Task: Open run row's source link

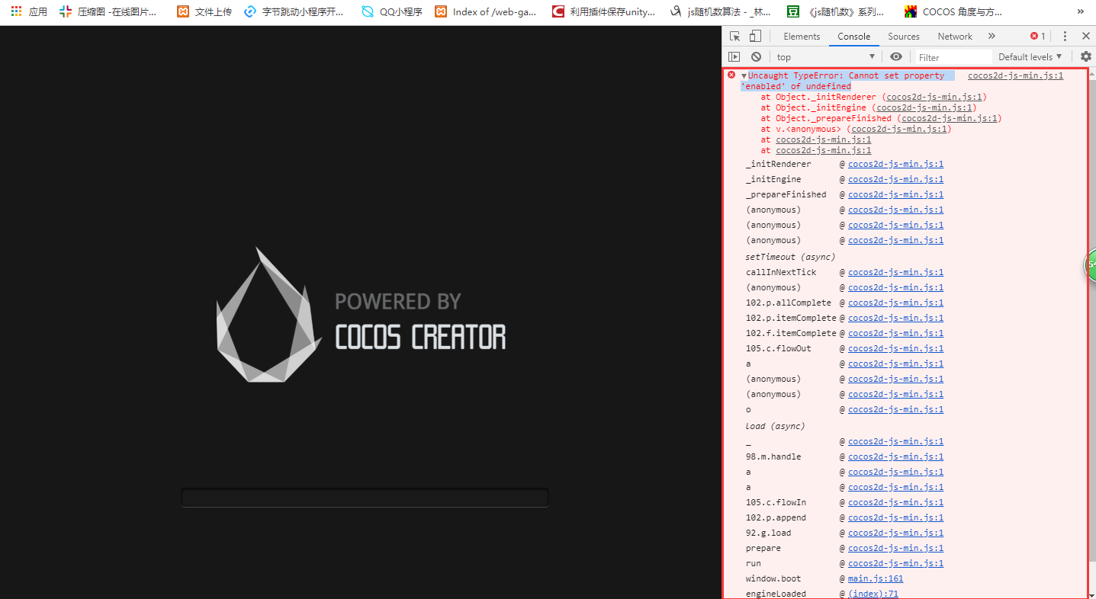Action: pyautogui.click(x=895, y=563)
